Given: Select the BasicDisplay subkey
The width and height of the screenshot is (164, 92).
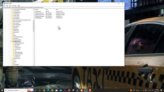Looking at the screenshot, I should tap(17, 44).
